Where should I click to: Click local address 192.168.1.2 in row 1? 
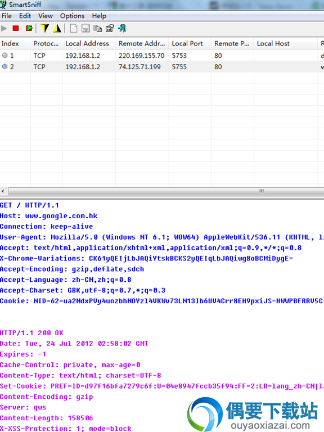pos(83,56)
